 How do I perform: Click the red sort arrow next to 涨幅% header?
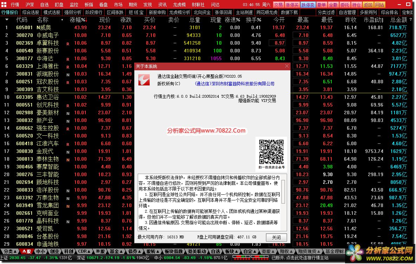[x=86, y=20]
